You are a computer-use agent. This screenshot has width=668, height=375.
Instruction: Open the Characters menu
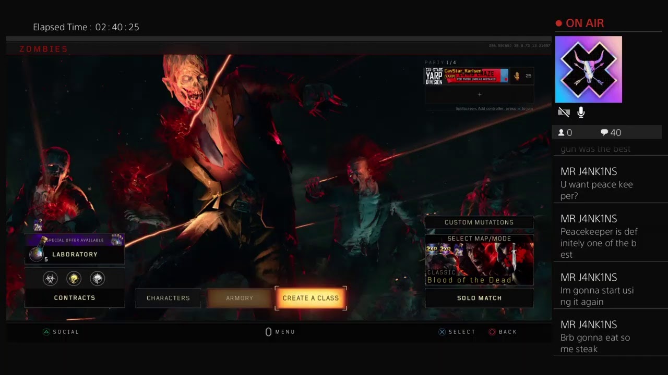tap(168, 298)
